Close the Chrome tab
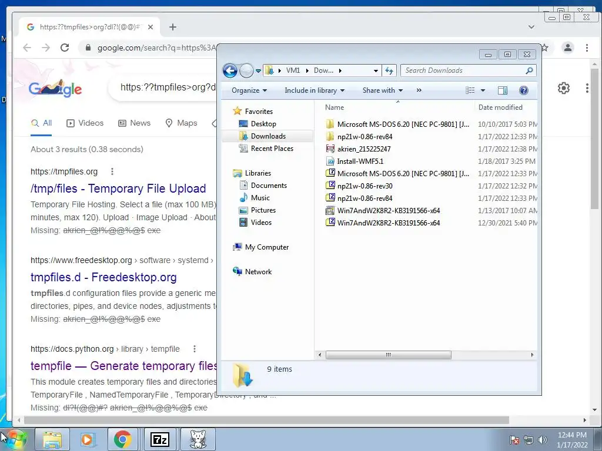The height and width of the screenshot is (451, 602). tap(150, 27)
